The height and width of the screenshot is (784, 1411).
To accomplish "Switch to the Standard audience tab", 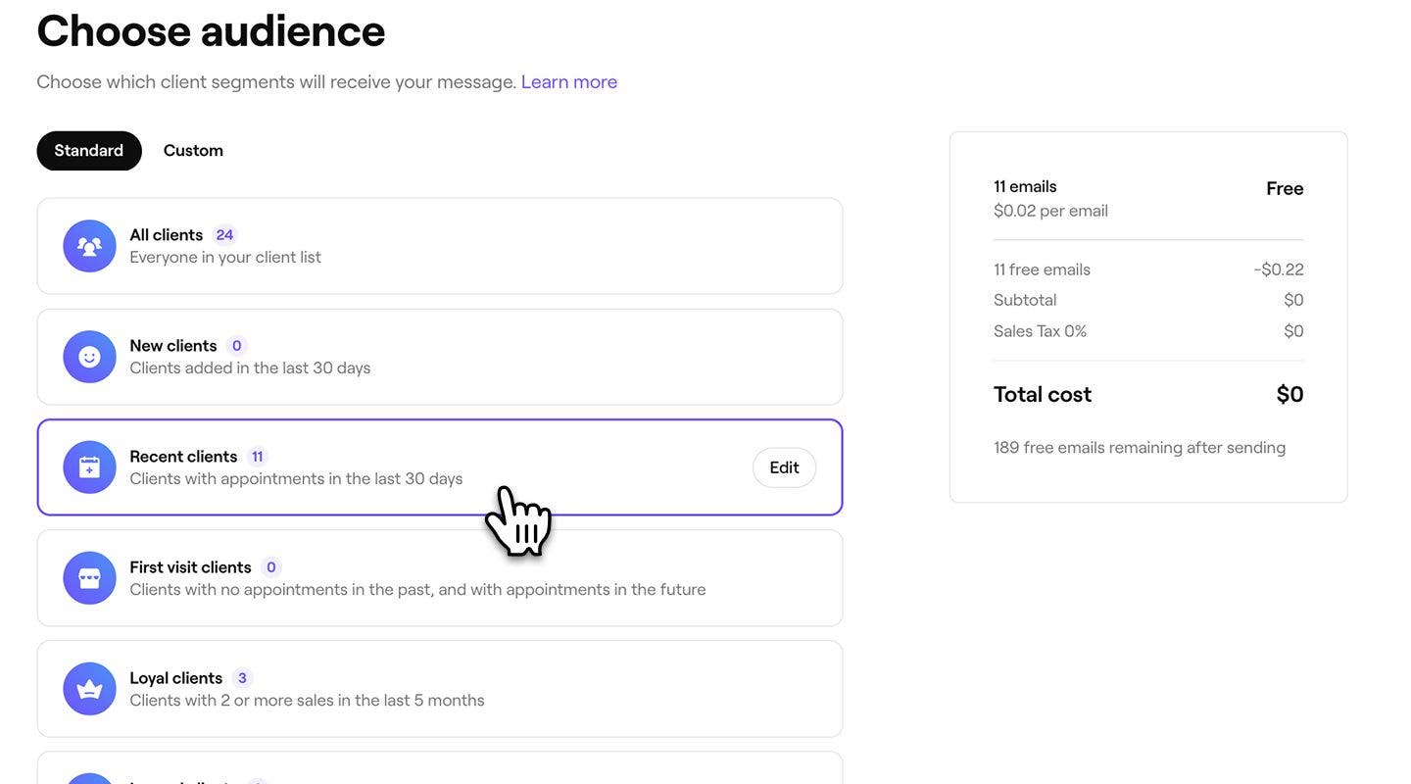I will click(89, 151).
